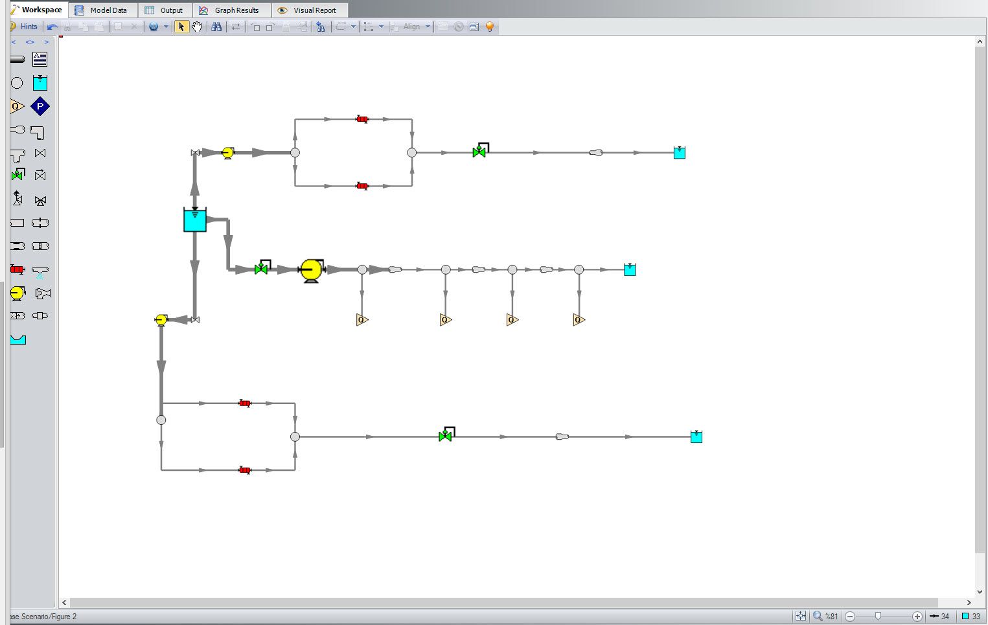Pick the assigned flow junction tool
Viewport: 988px width, 625px height.
17,106
